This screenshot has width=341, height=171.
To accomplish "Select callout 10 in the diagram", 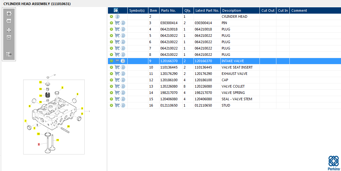I will [x=38, y=134].
